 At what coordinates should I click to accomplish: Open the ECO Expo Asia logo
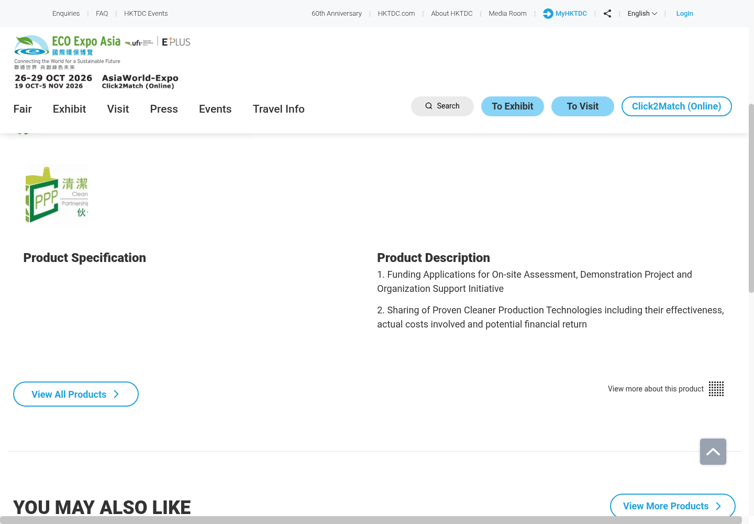68,52
